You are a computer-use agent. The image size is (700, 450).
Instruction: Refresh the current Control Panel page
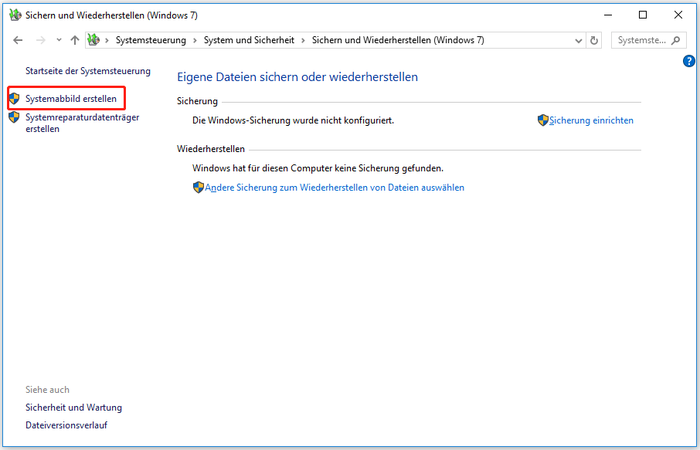pos(593,41)
